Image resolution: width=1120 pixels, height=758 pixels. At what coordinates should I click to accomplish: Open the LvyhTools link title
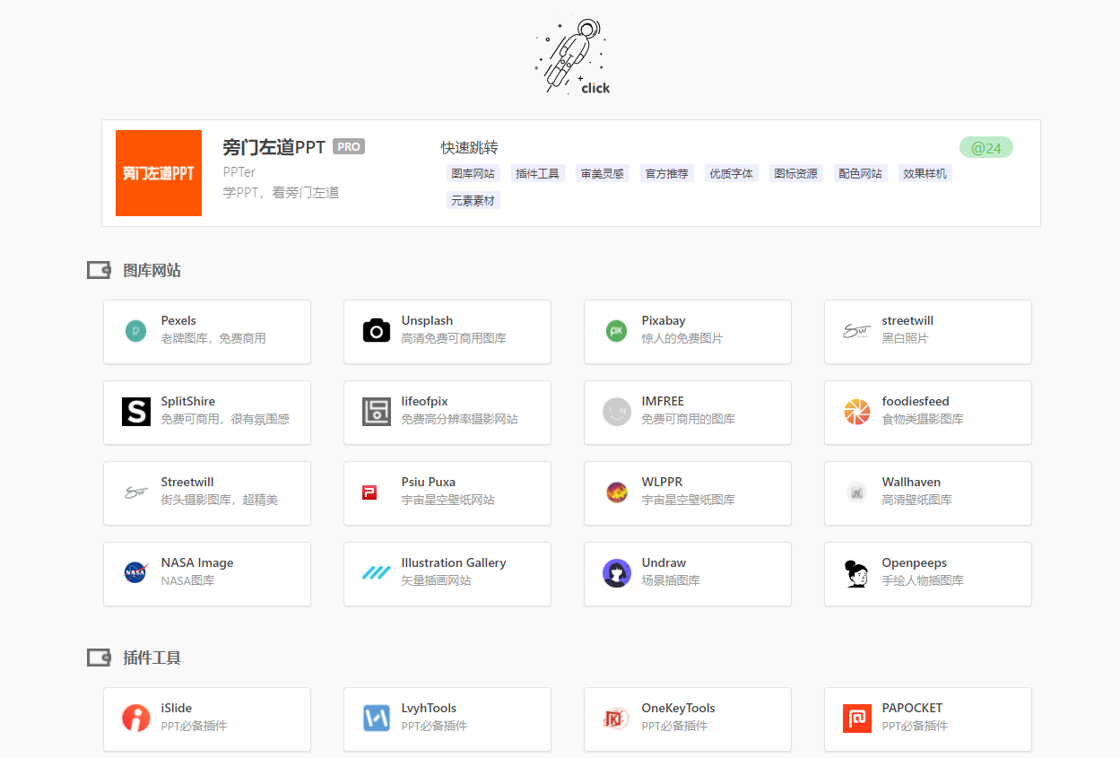click(429, 708)
